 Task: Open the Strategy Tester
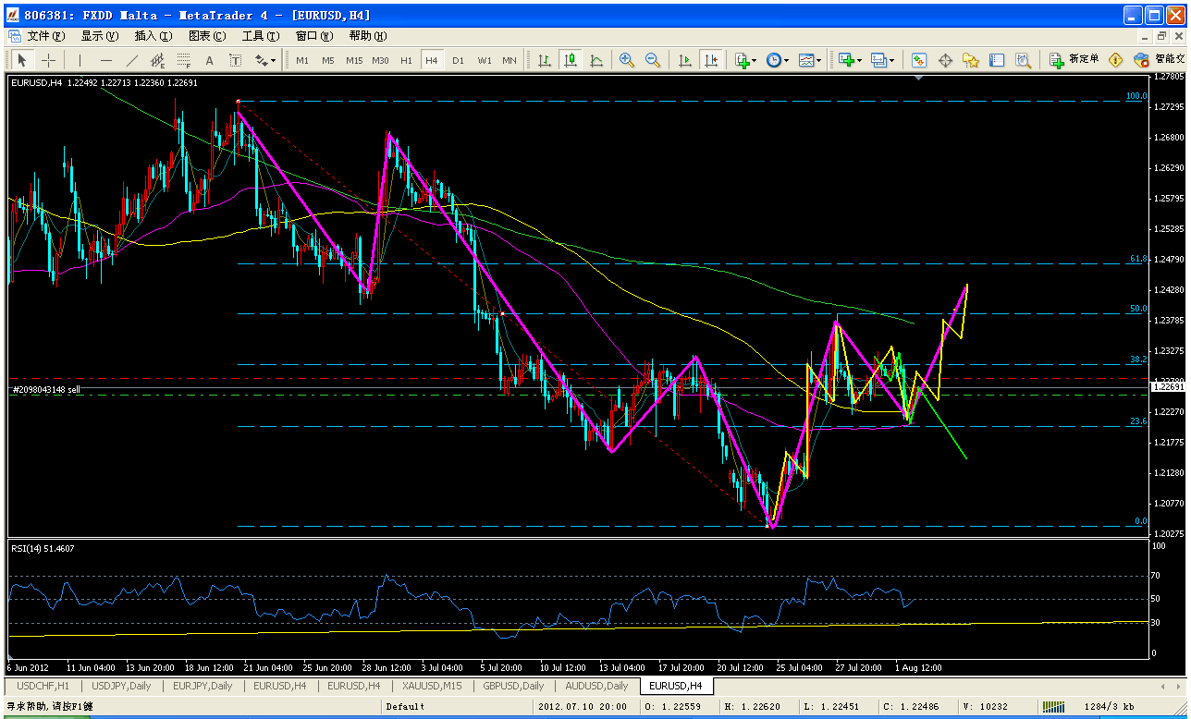pyautogui.click(x=1023, y=60)
